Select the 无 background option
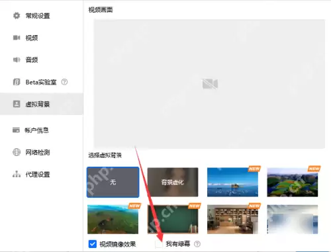 [113, 182]
